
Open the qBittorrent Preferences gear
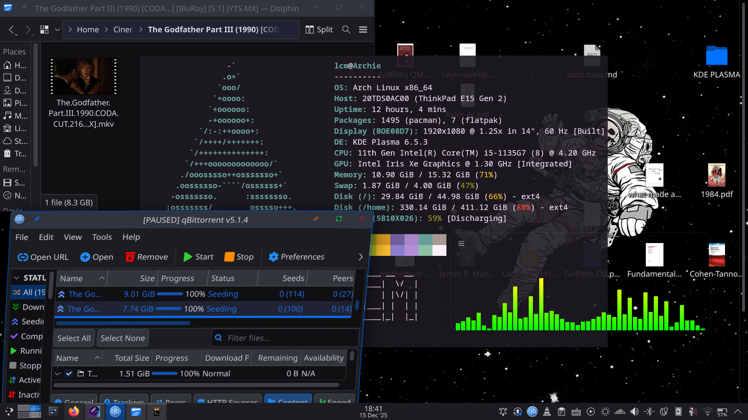(273, 257)
